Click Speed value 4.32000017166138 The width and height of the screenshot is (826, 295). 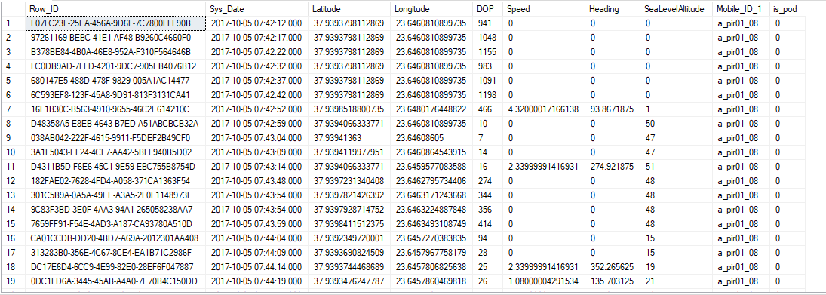[545, 109]
